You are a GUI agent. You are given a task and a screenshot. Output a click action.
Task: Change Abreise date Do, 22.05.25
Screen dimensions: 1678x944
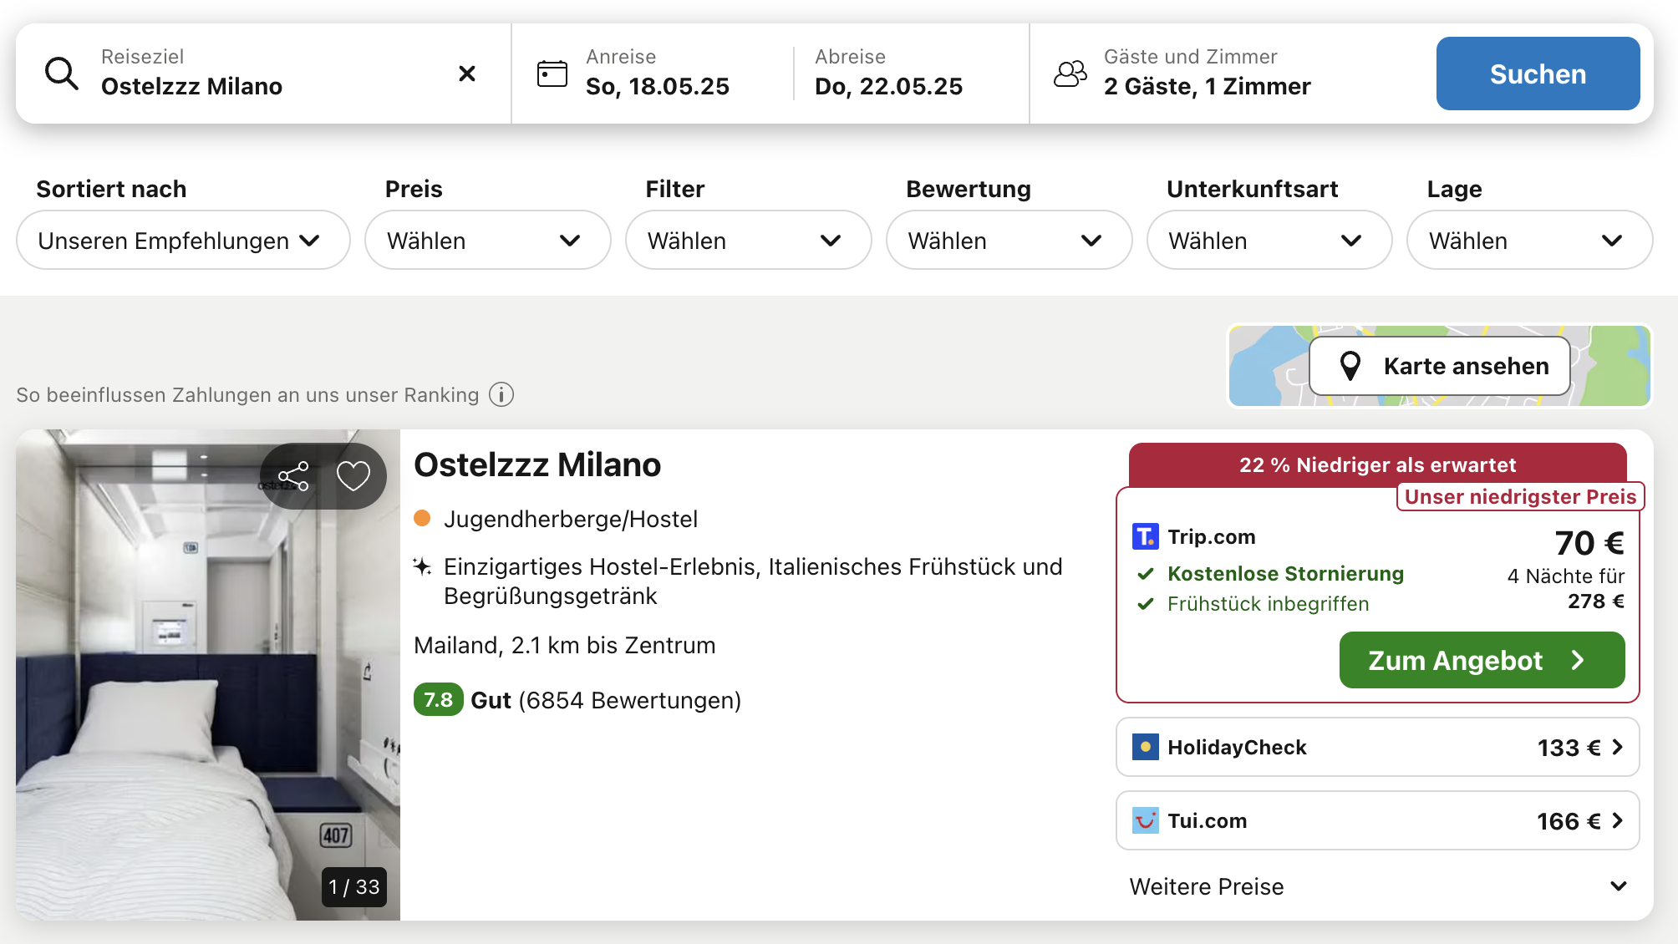[888, 74]
